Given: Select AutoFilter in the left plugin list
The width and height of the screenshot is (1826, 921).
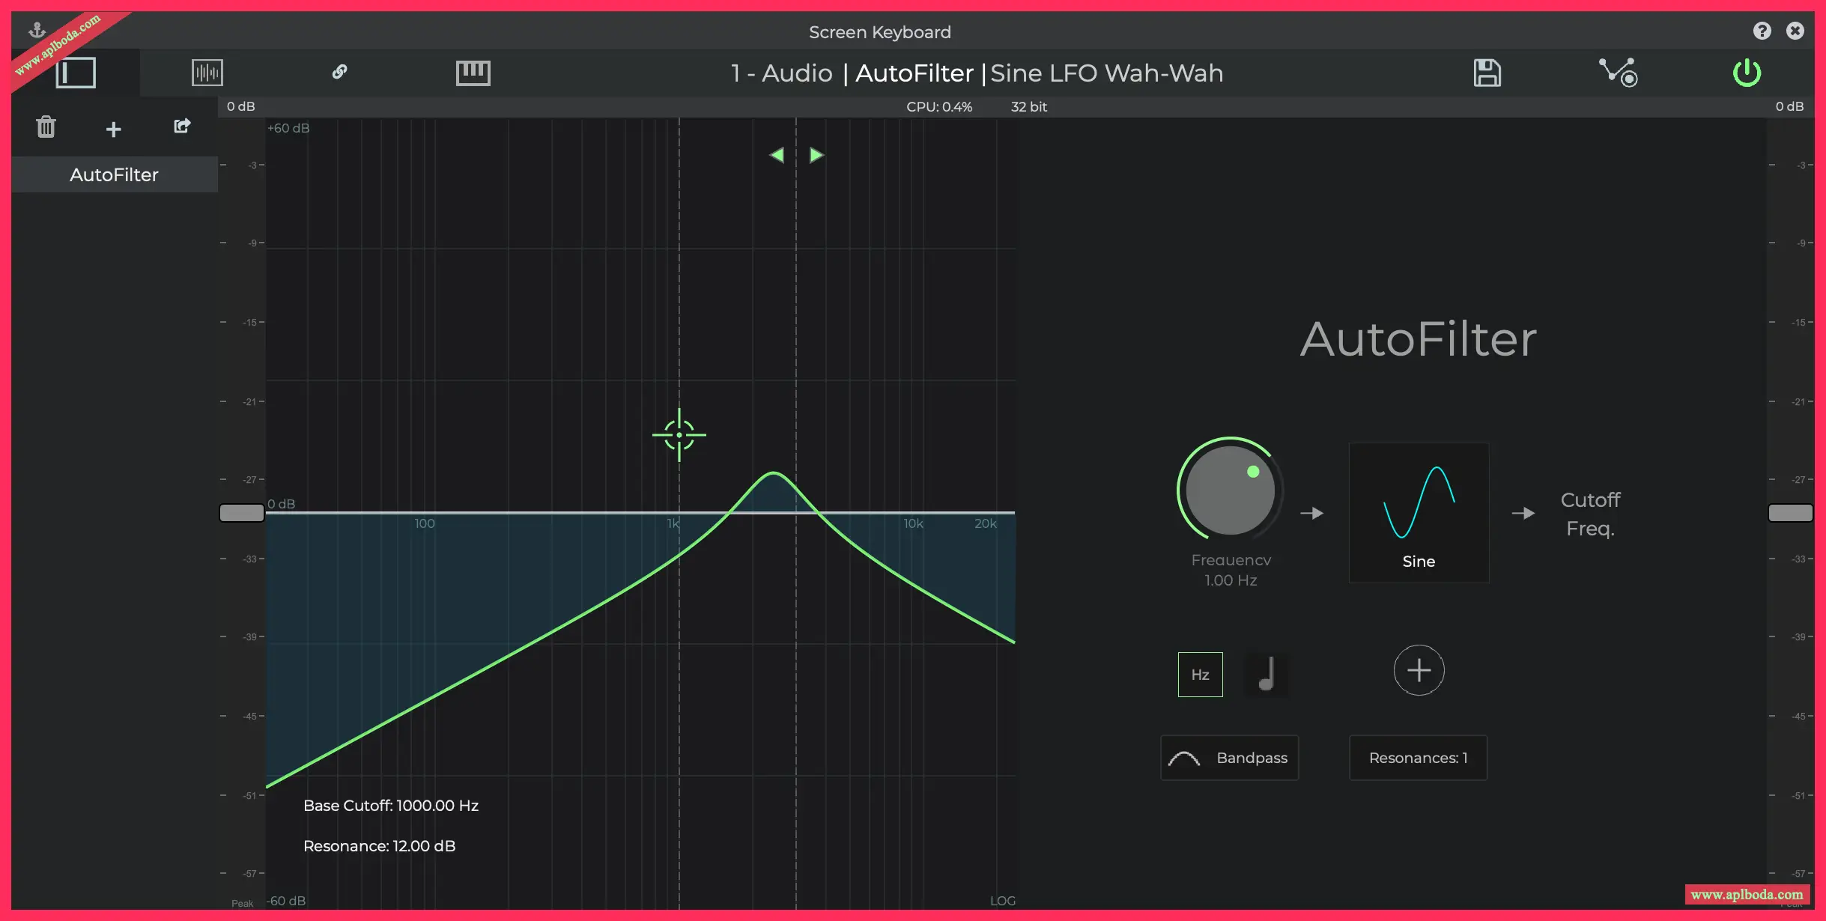Looking at the screenshot, I should (114, 174).
